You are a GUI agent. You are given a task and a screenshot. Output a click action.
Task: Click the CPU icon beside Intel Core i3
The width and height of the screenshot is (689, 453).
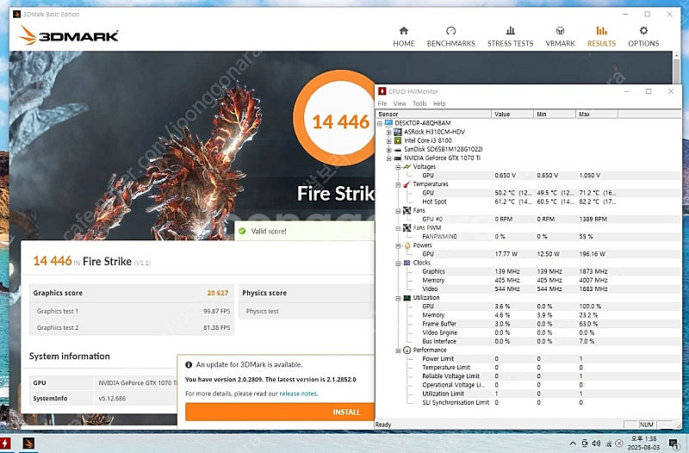pos(398,140)
